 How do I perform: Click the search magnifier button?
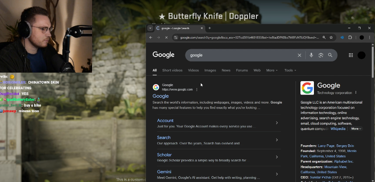pos(330,55)
